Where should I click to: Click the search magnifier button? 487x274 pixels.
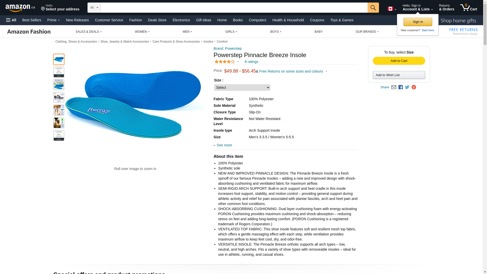[373, 8]
